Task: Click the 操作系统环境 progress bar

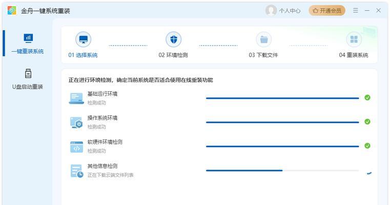Action: coord(282,122)
